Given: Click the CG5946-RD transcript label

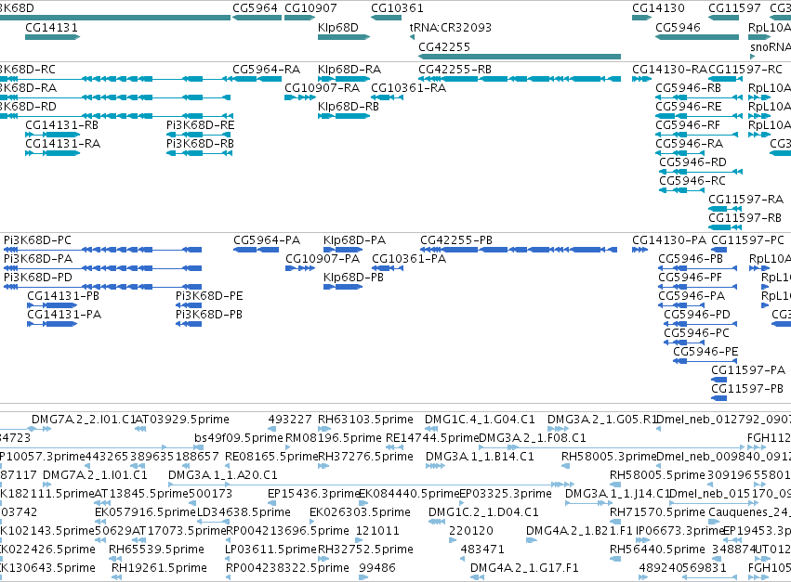Looking at the screenshot, I should coord(692,162).
